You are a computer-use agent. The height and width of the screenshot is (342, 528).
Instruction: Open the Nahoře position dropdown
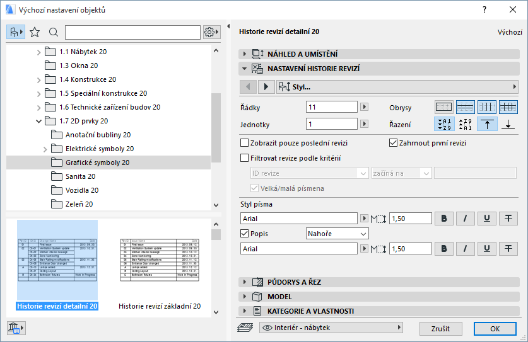pyautogui.click(x=337, y=234)
